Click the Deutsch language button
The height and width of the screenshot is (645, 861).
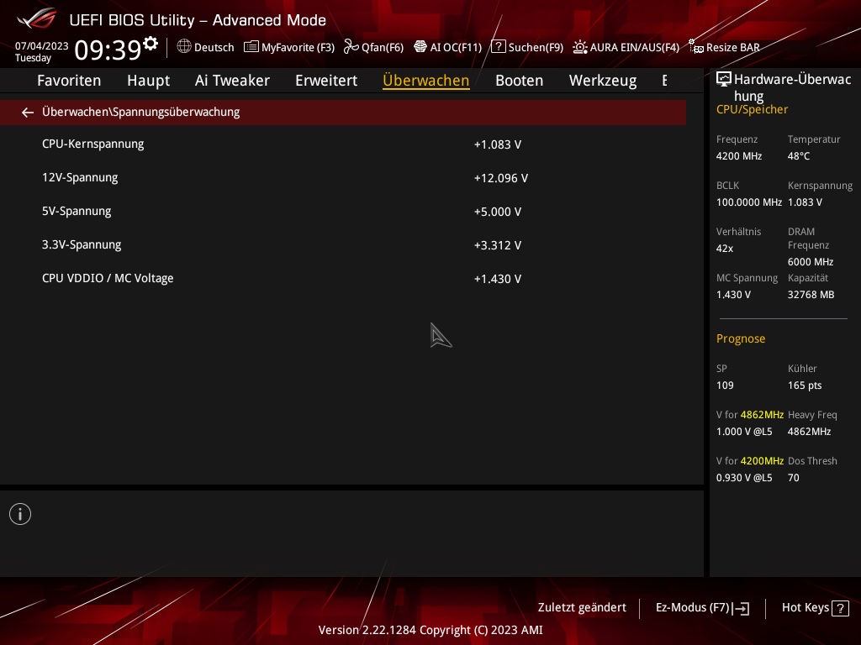tap(214, 47)
